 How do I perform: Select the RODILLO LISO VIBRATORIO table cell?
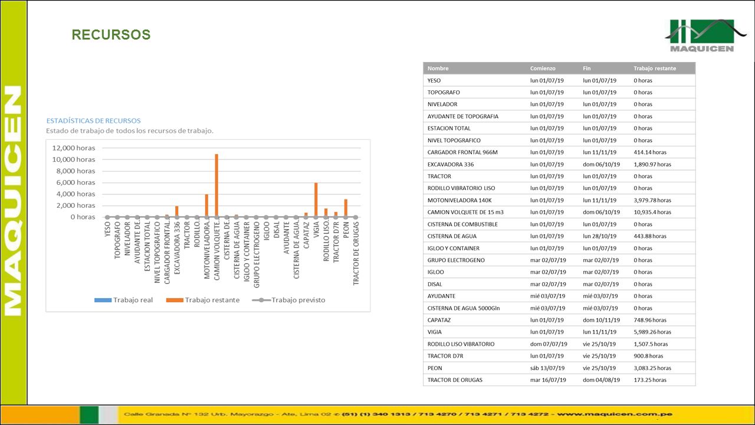click(461, 344)
